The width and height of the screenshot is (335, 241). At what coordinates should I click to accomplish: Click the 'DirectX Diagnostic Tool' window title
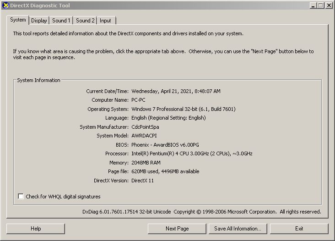click(40, 5)
